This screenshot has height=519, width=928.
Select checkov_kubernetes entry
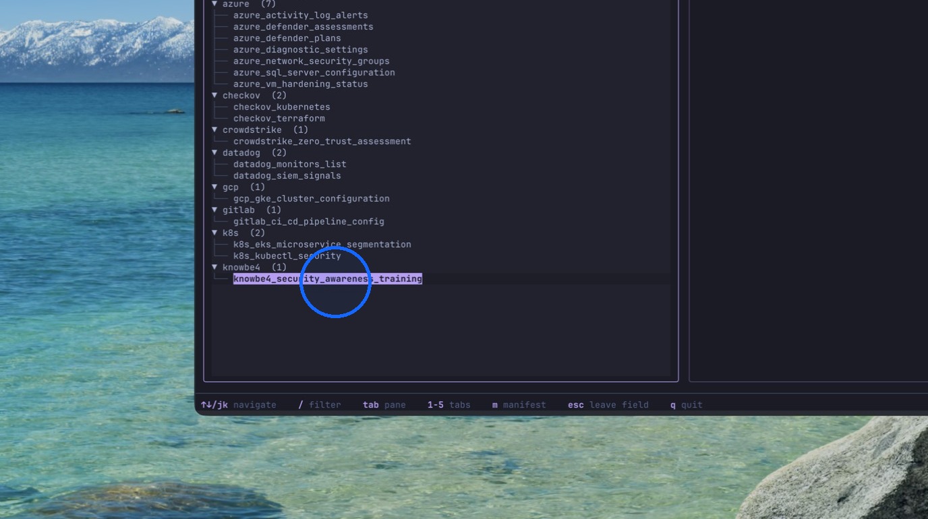tap(282, 107)
